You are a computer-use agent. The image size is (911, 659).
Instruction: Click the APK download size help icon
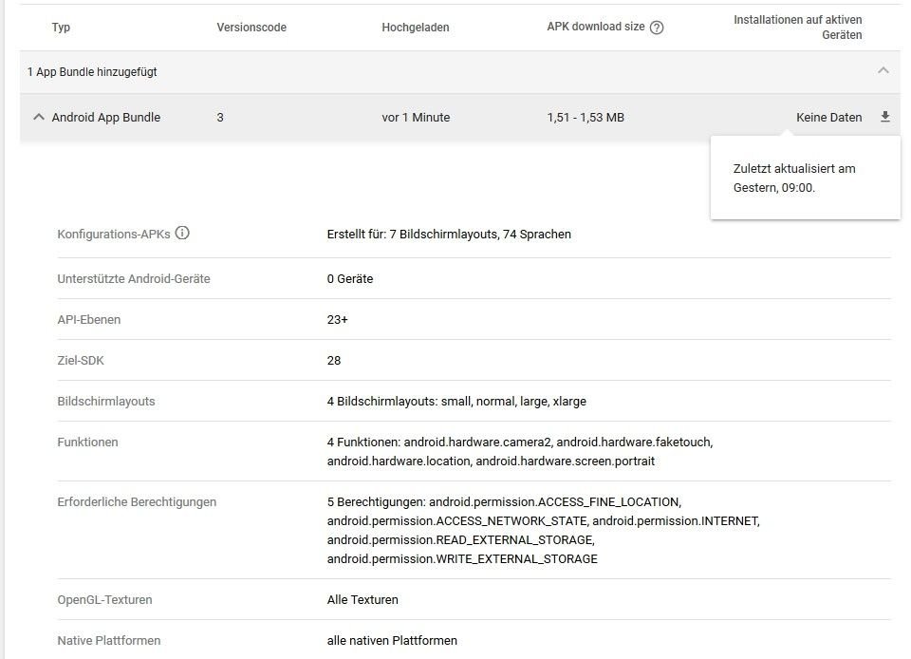[657, 28]
